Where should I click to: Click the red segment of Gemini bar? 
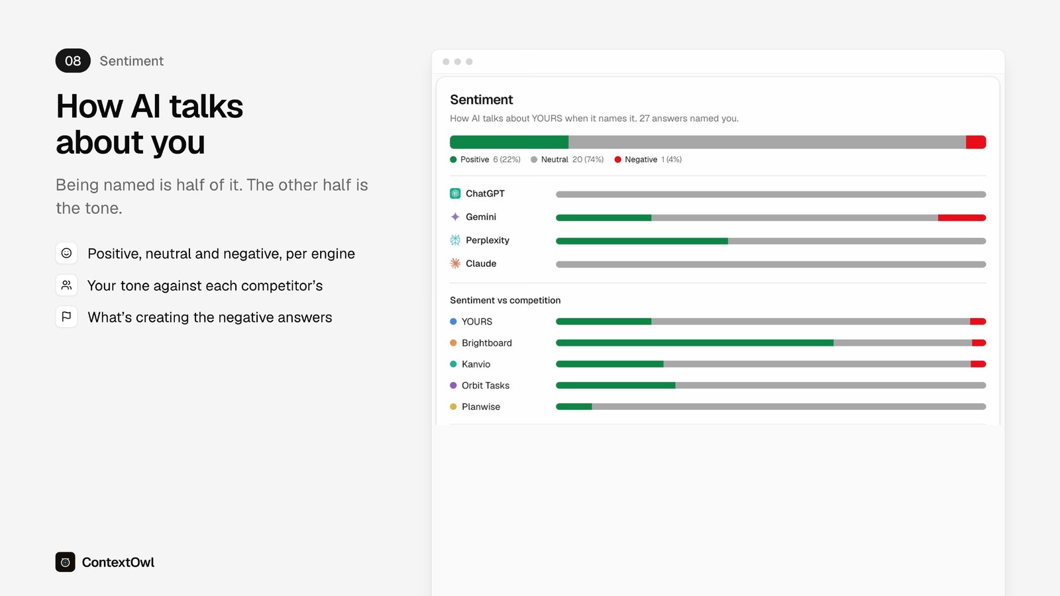pyautogui.click(x=962, y=218)
